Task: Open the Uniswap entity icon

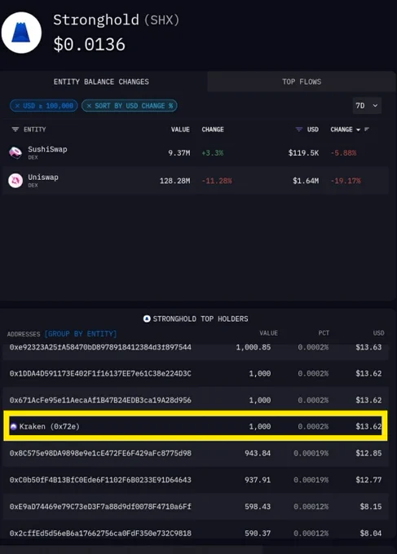Action: click(x=15, y=181)
